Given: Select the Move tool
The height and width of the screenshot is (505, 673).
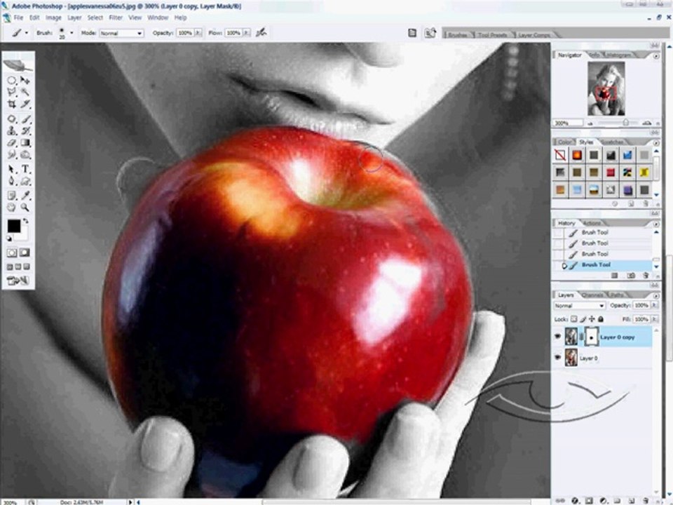Looking at the screenshot, I should [x=25, y=80].
